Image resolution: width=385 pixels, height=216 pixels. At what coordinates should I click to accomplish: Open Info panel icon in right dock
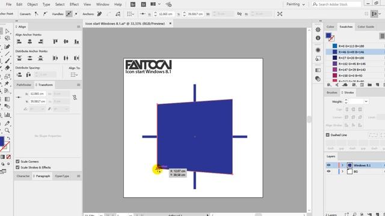pyautogui.click(x=318, y=38)
